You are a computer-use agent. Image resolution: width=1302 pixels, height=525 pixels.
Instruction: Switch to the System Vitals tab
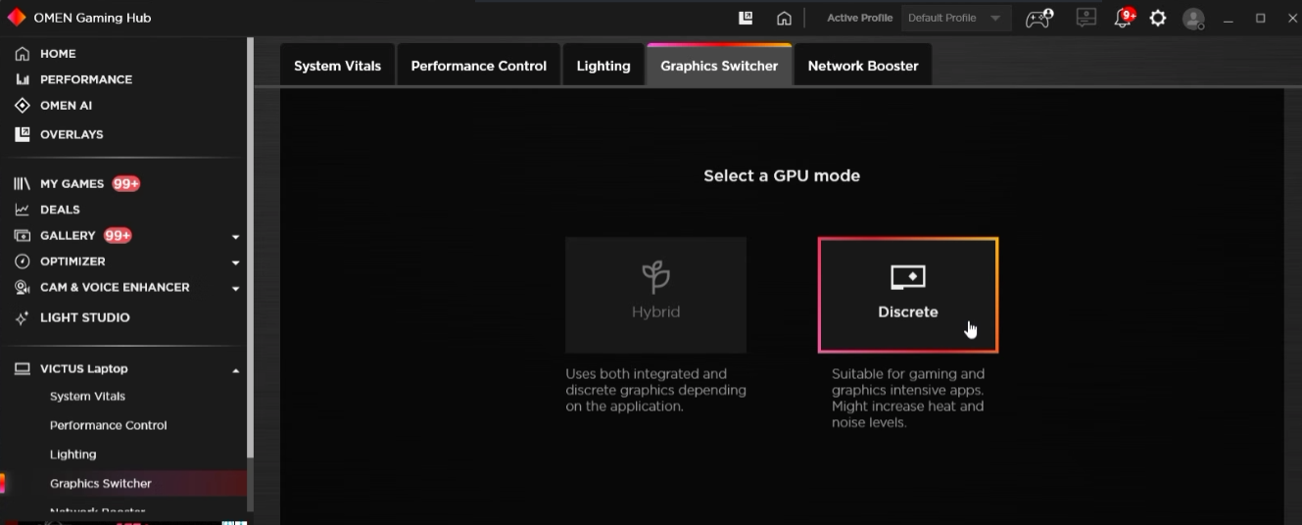(337, 66)
